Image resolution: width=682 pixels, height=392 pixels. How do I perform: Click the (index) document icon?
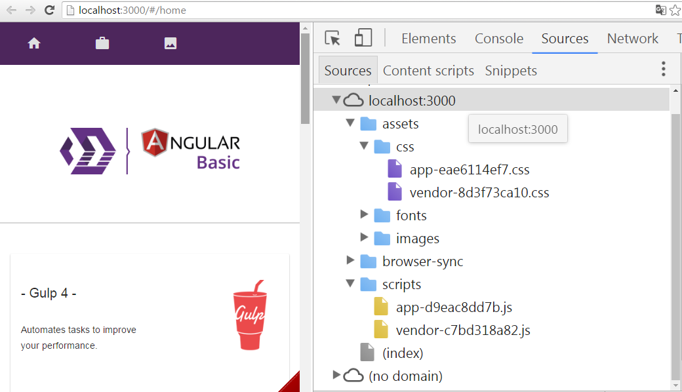367,353
